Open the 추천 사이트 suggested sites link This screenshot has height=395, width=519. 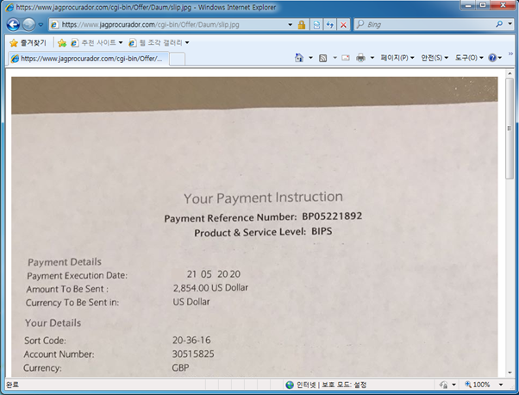click(97, 43)
